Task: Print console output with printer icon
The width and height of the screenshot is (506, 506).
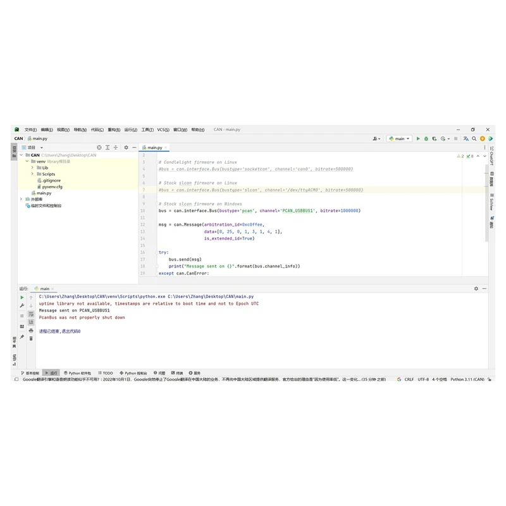Action: pos(31,330)
